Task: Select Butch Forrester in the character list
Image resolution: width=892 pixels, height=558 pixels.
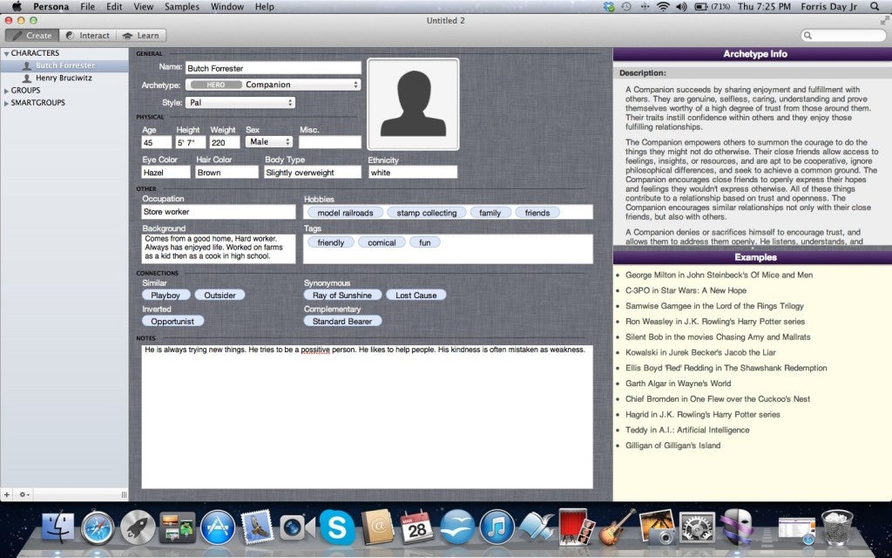Action: pyautogui.click(x=64, y=65)
